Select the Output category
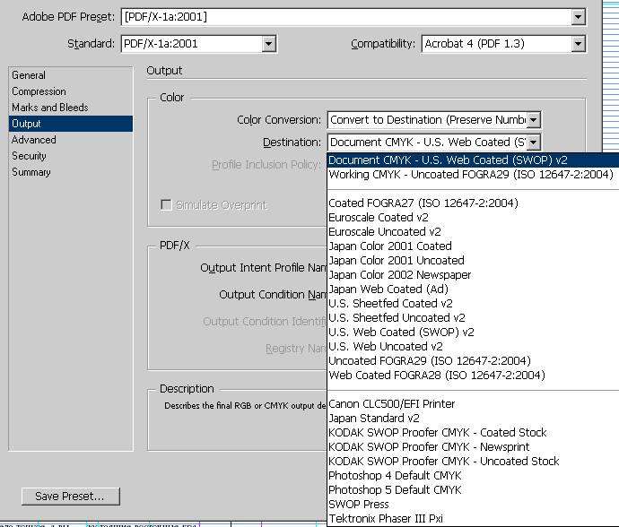This screenshot has height=527, width=619. click(70, 124)
